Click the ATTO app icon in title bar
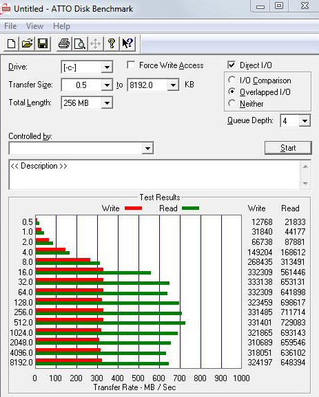 (5, 9)
